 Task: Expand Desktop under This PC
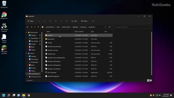(27, 56)
